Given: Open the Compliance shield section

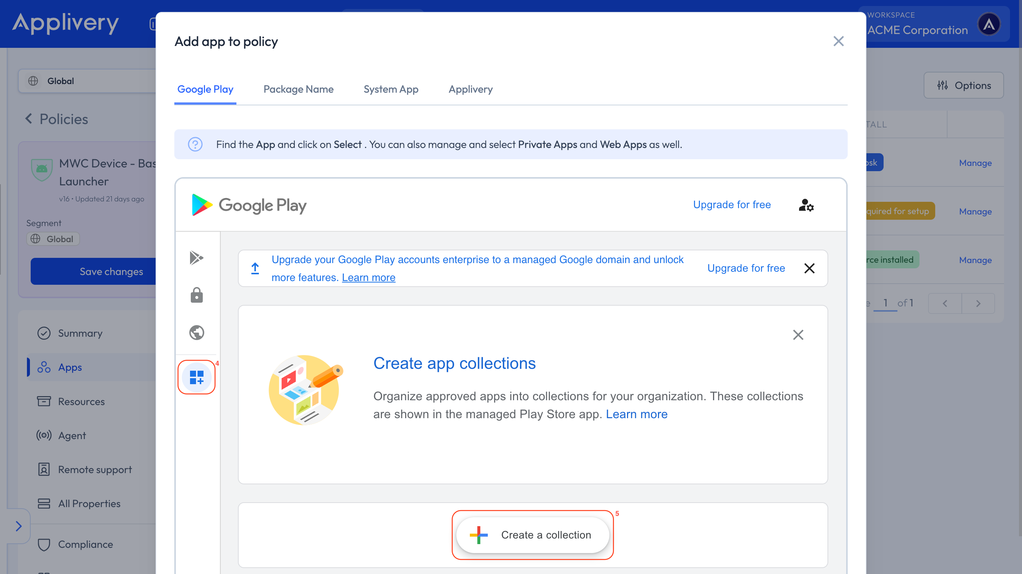Looking at the screenshot, I should coord(44,544).
